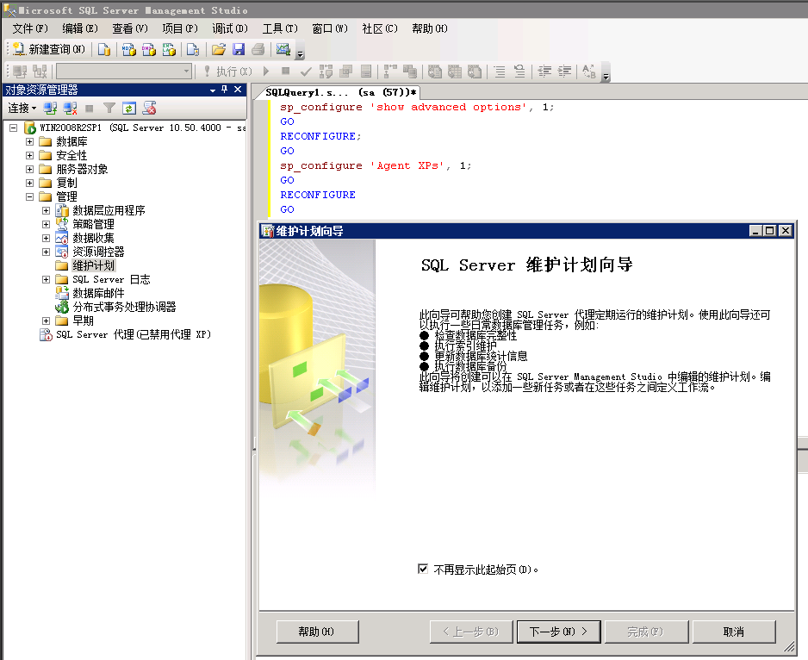This screenshot has height=660, width=808.
Task: Click Object Explorer Refresh icon
Action: [129, 109]
